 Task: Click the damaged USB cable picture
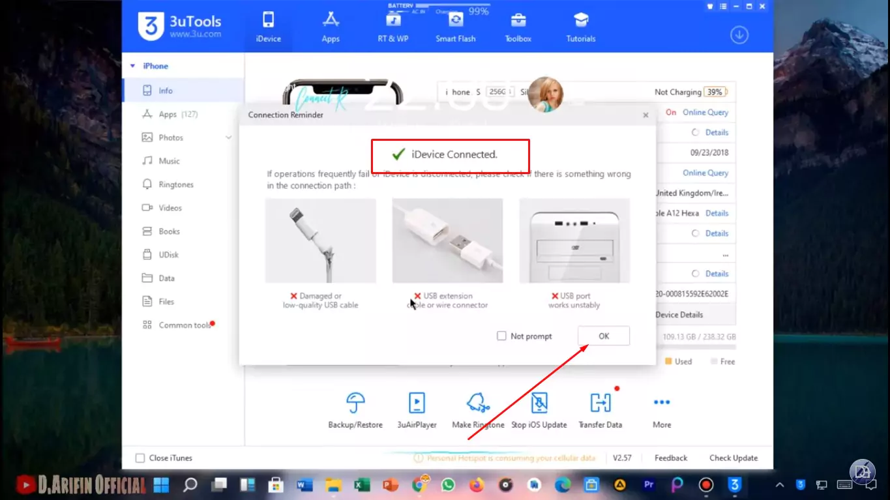[321, 241]
